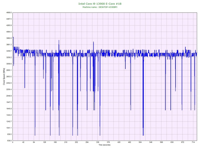Click the x-axis tick label 252

coord(76,142)
